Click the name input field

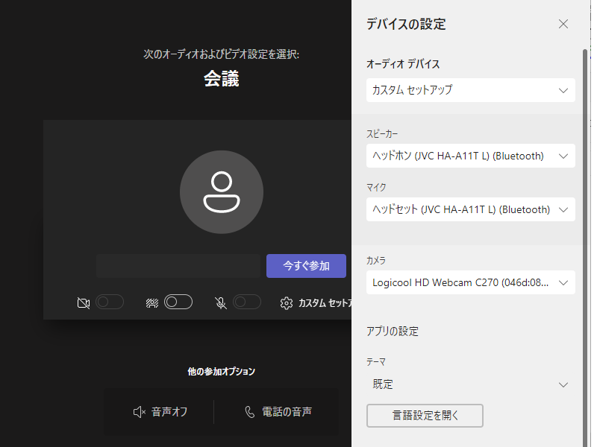click(178, 266)
